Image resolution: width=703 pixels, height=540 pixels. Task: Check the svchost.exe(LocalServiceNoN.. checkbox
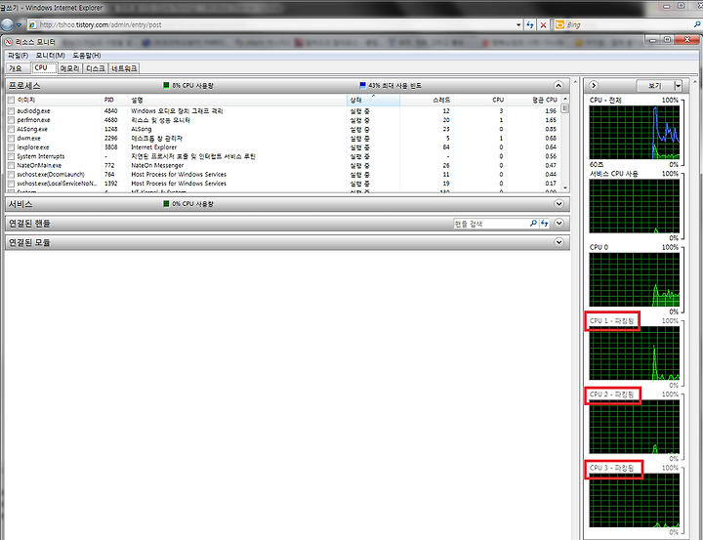click(x=11, y=184)
